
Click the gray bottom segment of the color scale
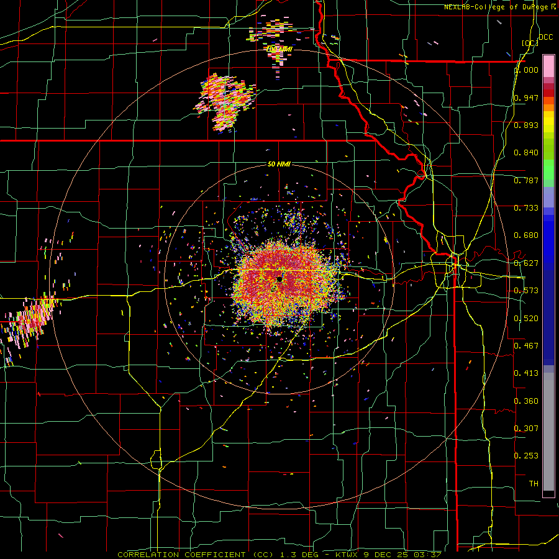548,432
